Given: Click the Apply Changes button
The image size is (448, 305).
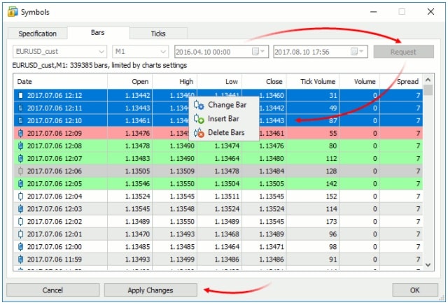Looking at the screenshot, I should click(x=150, y=290).
